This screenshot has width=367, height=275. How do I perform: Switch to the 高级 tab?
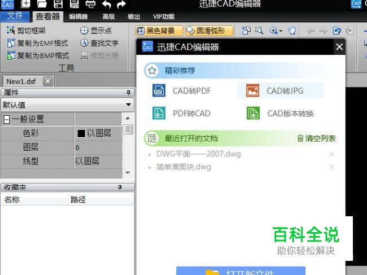click(x=108, y=16)
